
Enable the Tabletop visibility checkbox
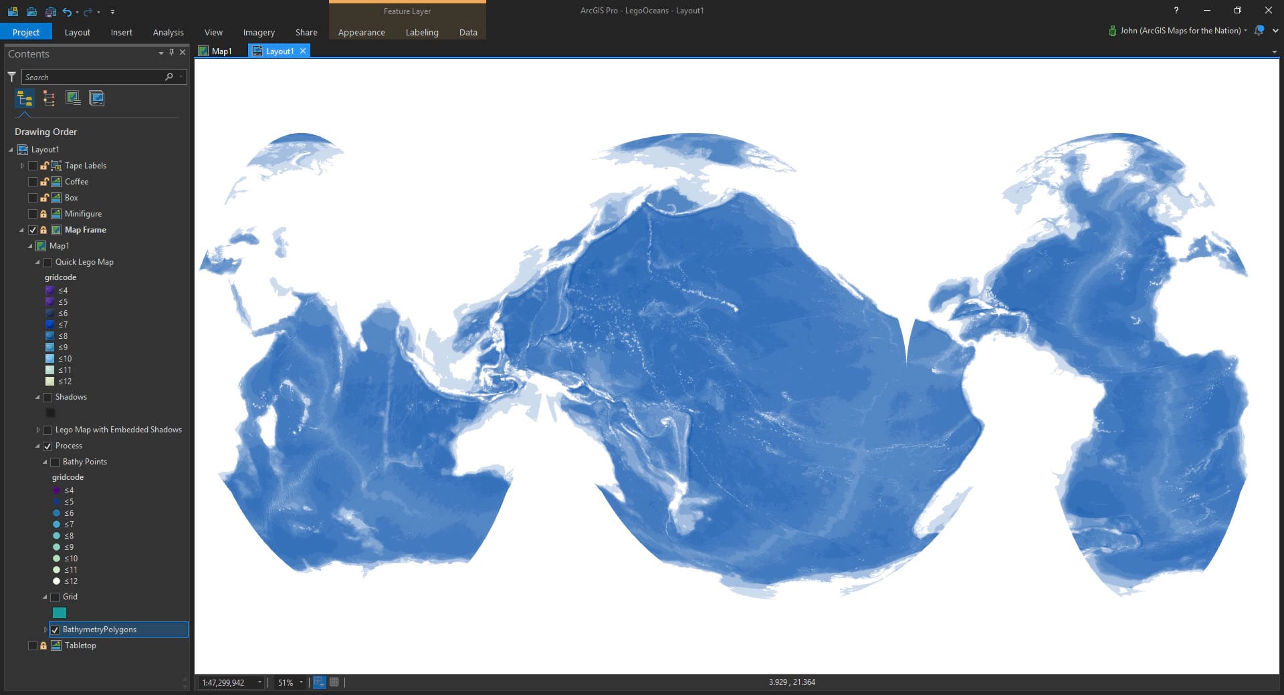[x=32, y=646]
